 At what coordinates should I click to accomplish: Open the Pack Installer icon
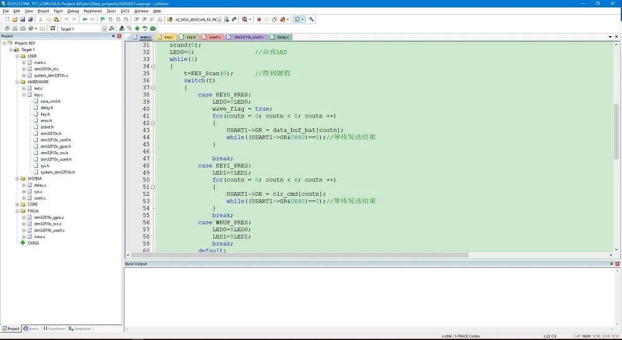click(153, 29)
